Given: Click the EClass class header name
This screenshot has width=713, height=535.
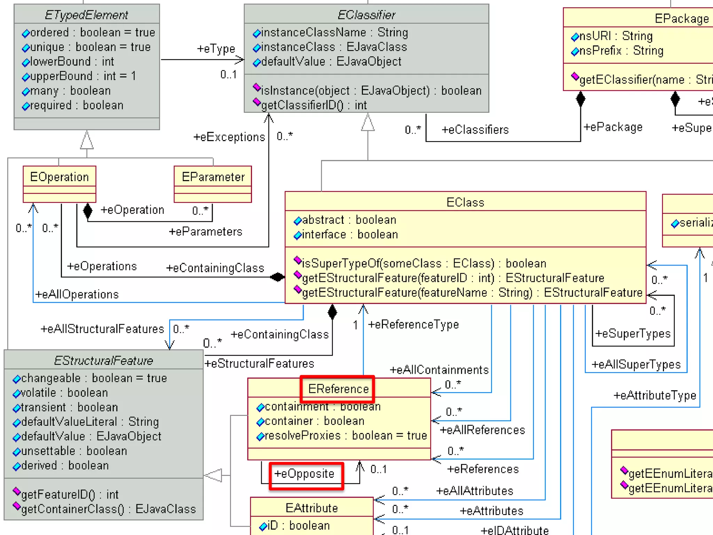Looking at the screenshot, I should [x=465, y=202].
